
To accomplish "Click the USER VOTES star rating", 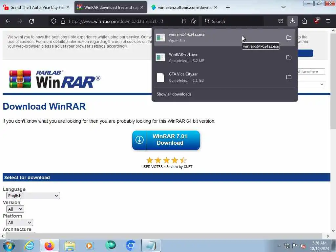I will click(x=166, y=160).
